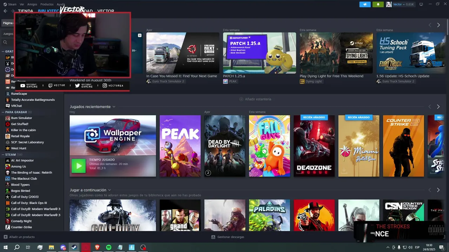Launch Brave browser from the taskbar

click(x=97, y=247)
